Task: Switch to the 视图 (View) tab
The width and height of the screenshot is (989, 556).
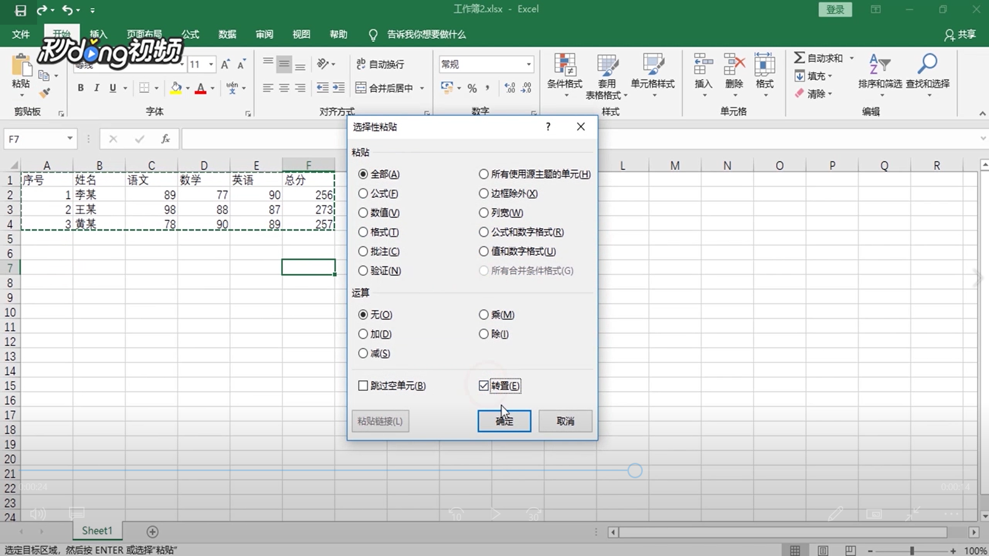Action: (x=301, y=34)
